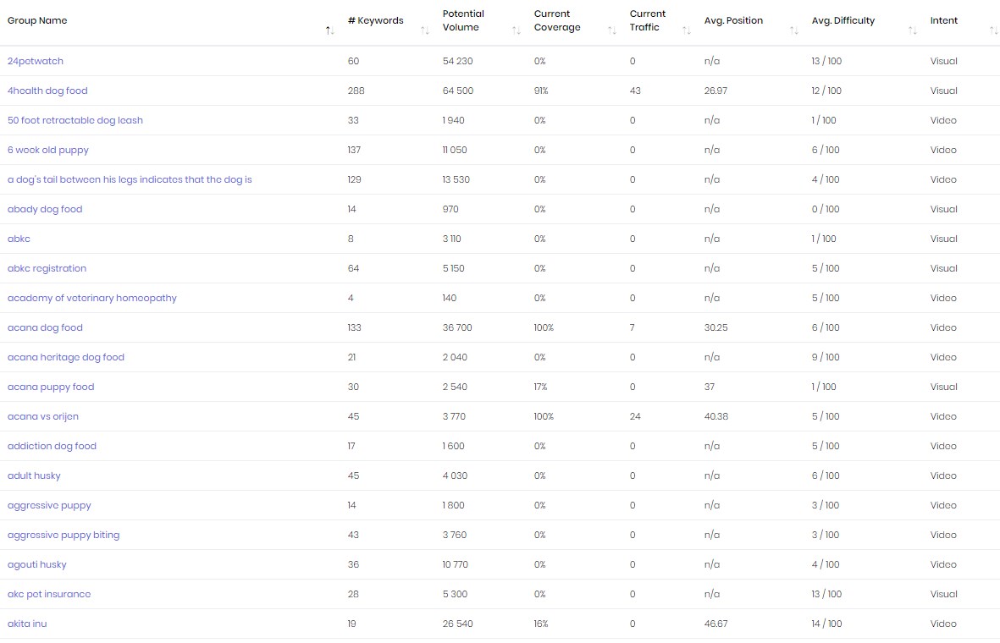
Task: Open the acana puppy food group
Action: (51, 387)
